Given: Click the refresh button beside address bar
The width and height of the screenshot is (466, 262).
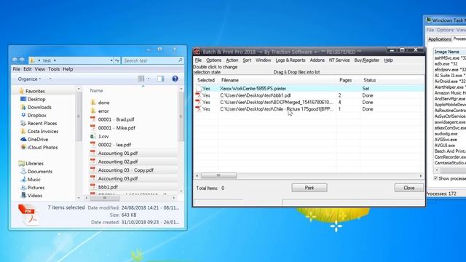Looking at the screenshot, I should [x=117, y=60].
